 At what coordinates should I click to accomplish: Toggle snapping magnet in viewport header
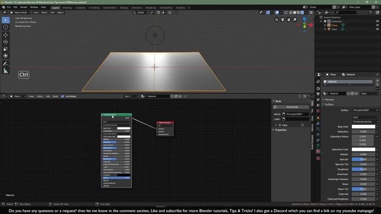(x=158, y=12)
